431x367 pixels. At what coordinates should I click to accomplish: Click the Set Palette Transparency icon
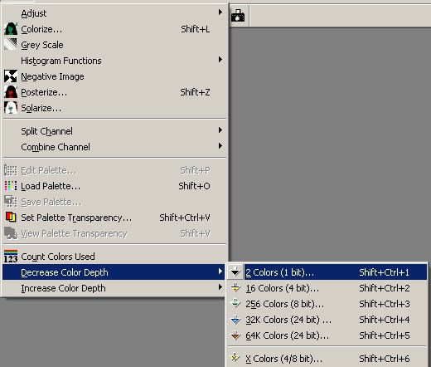[x=11, y=218]
